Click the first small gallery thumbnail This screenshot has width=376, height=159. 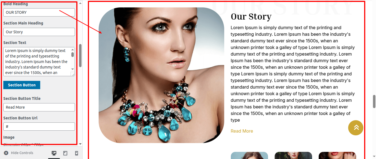pos(249,155)
